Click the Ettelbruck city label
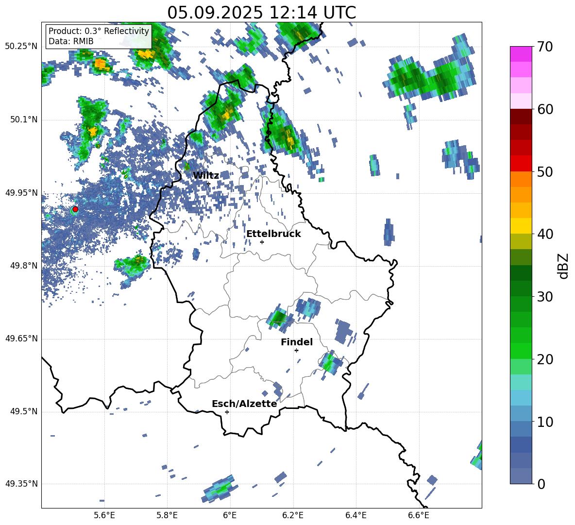This screenshot has height=525, width=575. 273,234
